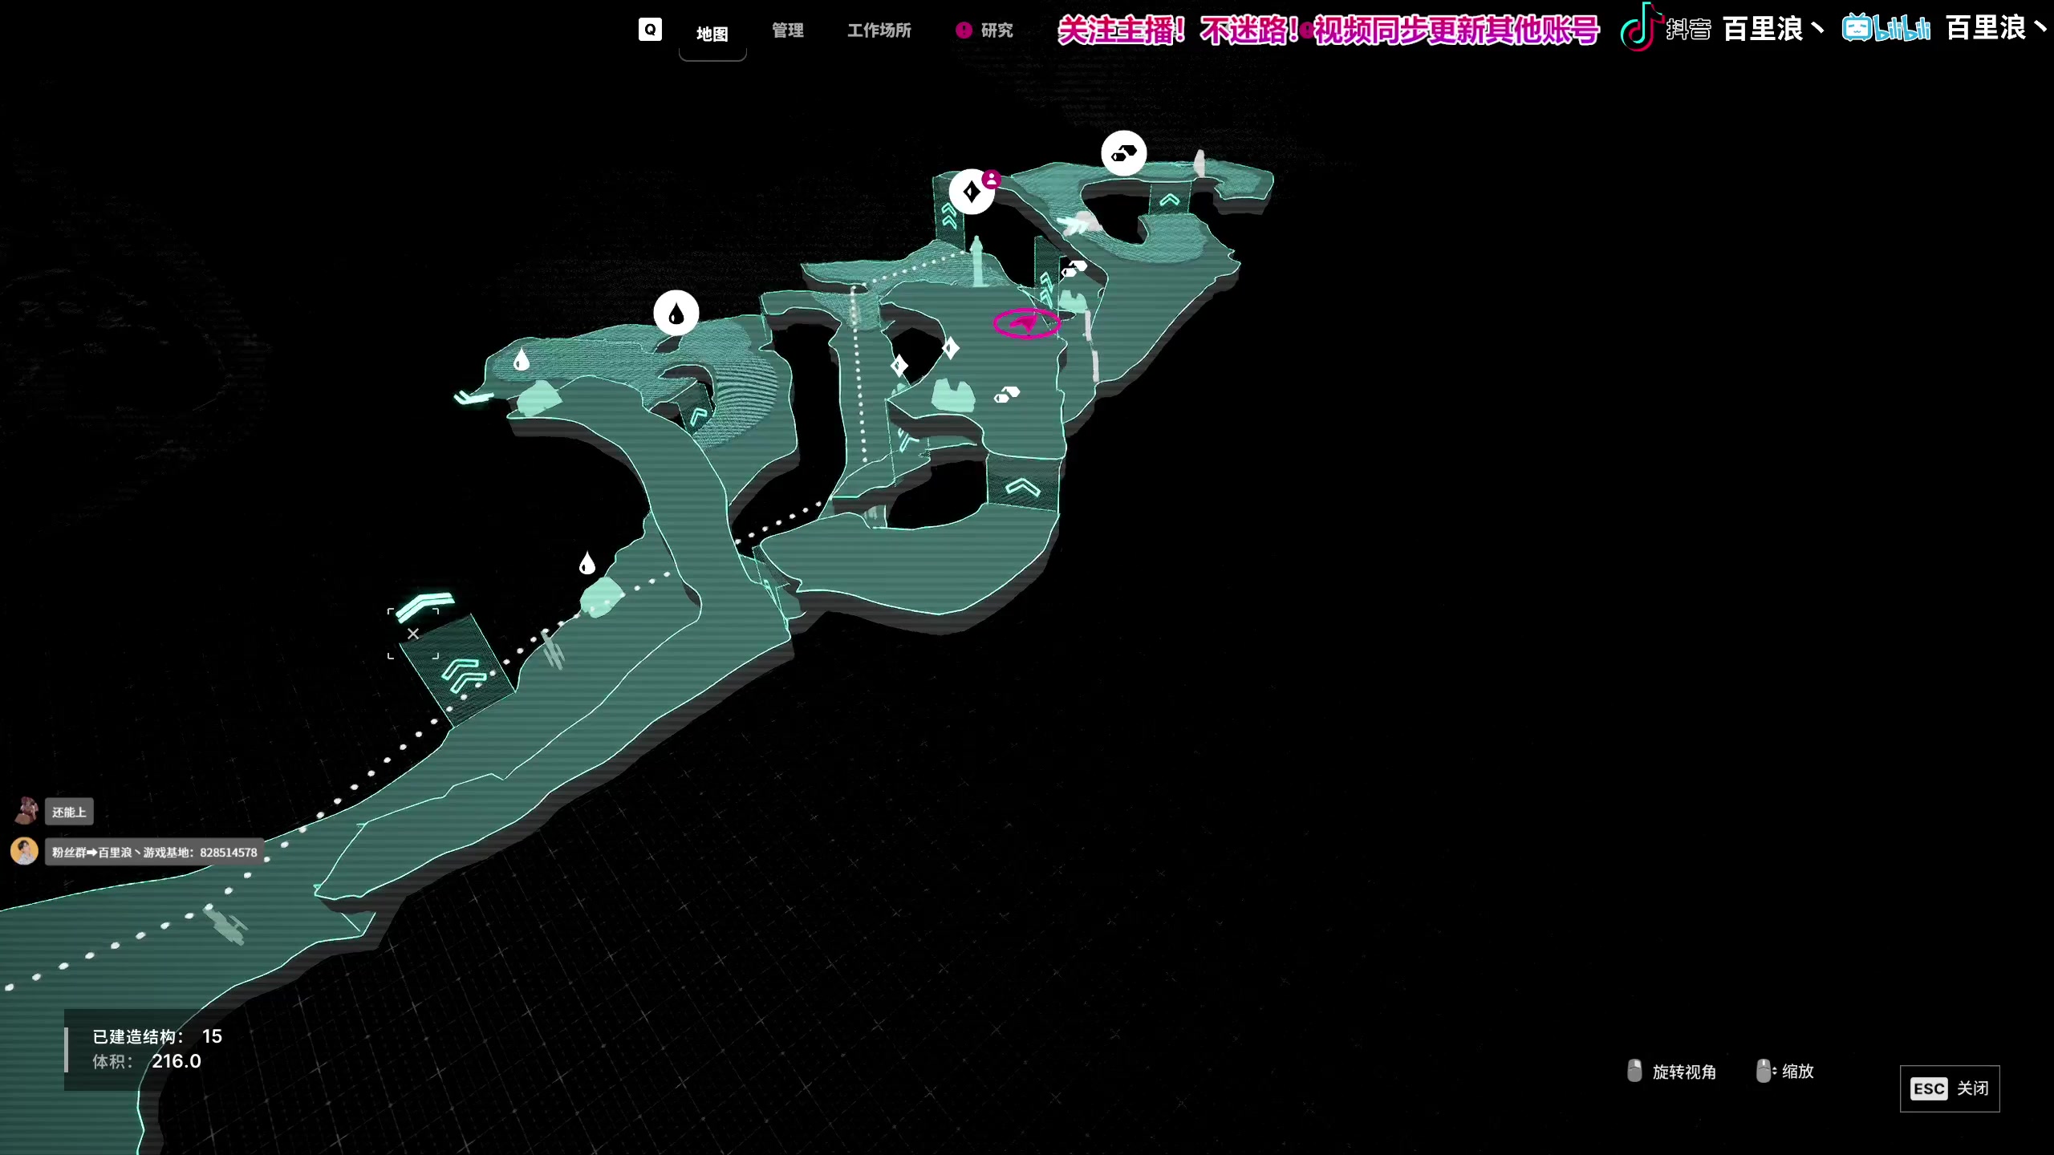Select light building shape beside hexagon resource marker
This screenshot has width=2054, height=1155.
coord(953,395)
